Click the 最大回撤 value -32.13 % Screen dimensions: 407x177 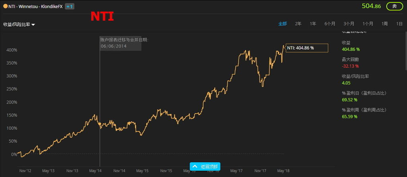click(x=350, y=66)
